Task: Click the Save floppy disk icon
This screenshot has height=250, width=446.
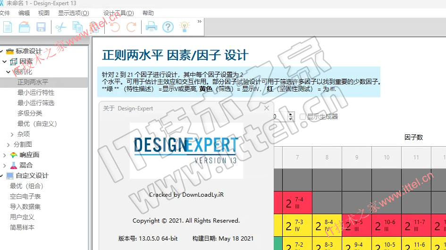Action: click(41, 27)
